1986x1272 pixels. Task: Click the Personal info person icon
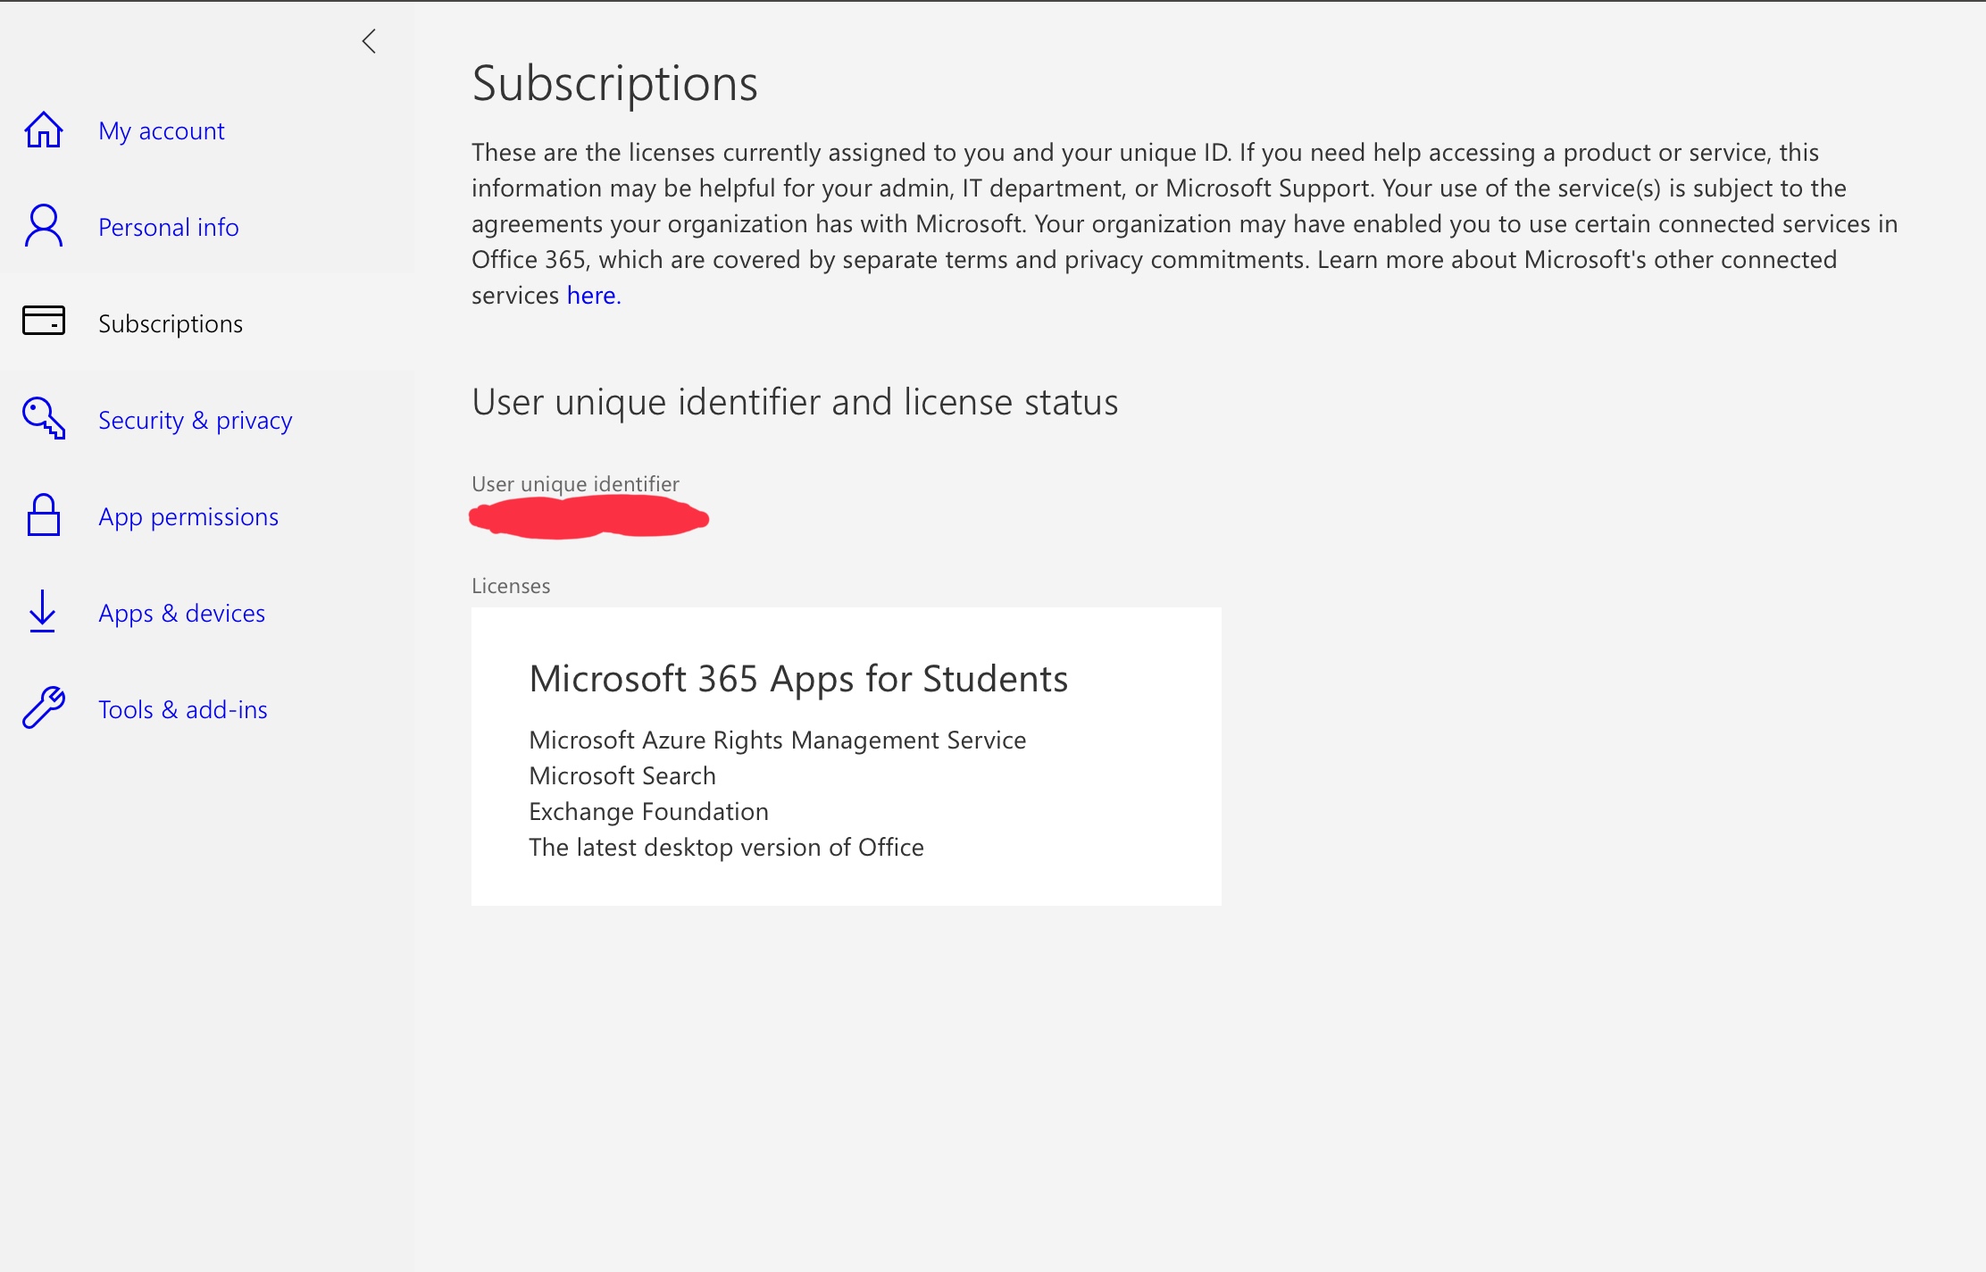tap(43, 226)
